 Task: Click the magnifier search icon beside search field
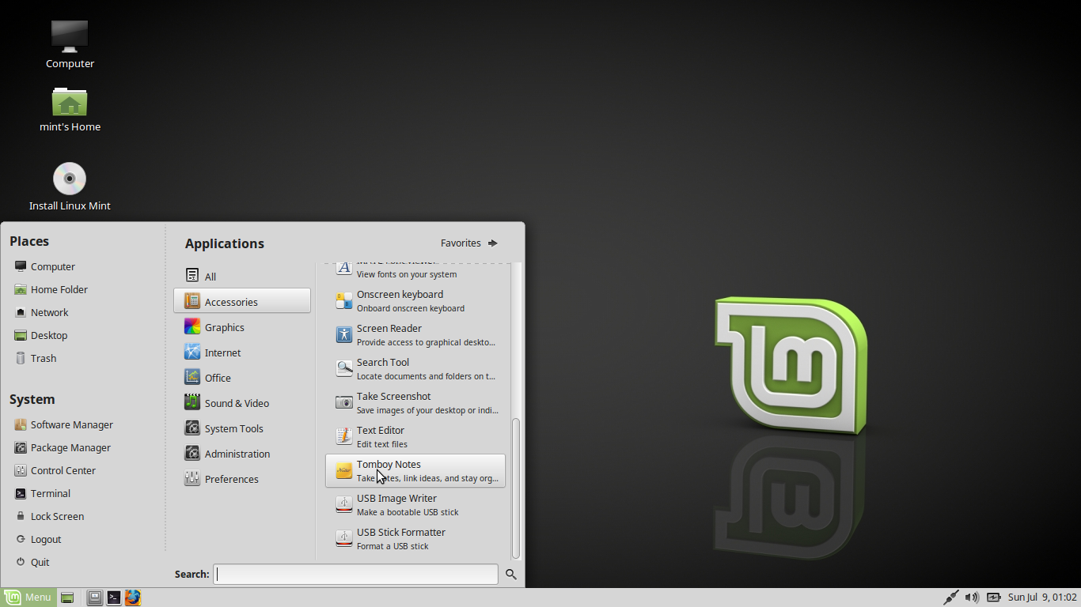click(x=511, y=575)
